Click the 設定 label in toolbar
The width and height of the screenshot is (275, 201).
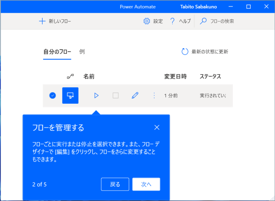tap(158, 22)
